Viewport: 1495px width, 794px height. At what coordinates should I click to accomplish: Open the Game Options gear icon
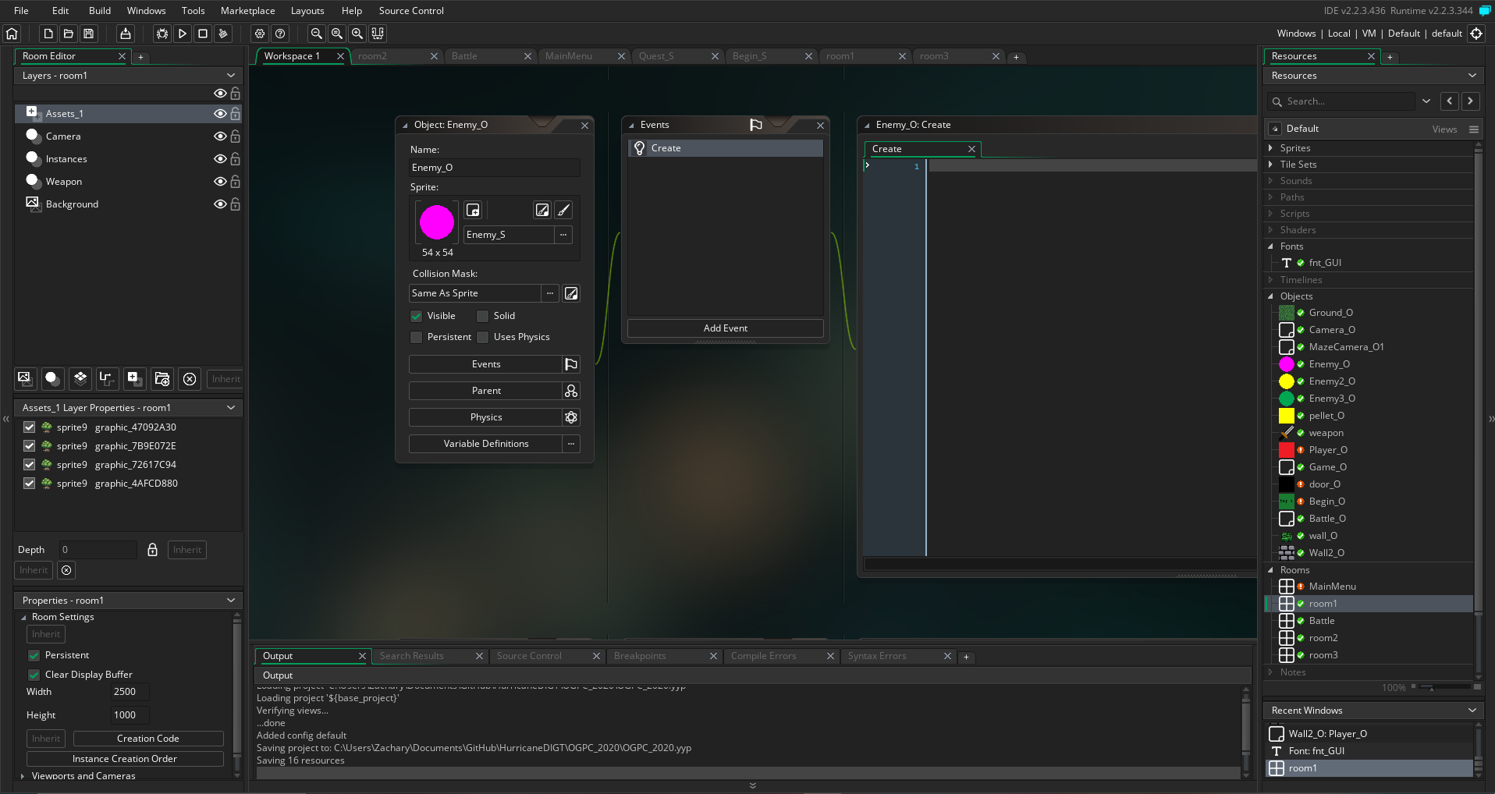[260, 34]
